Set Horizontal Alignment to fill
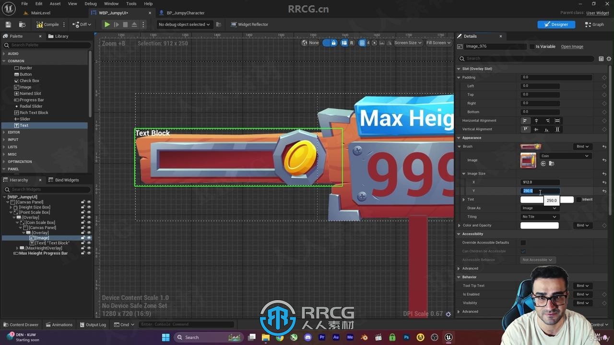Viewport: 614px width, 345px height. pyautogui.click(x=557, y=121)
